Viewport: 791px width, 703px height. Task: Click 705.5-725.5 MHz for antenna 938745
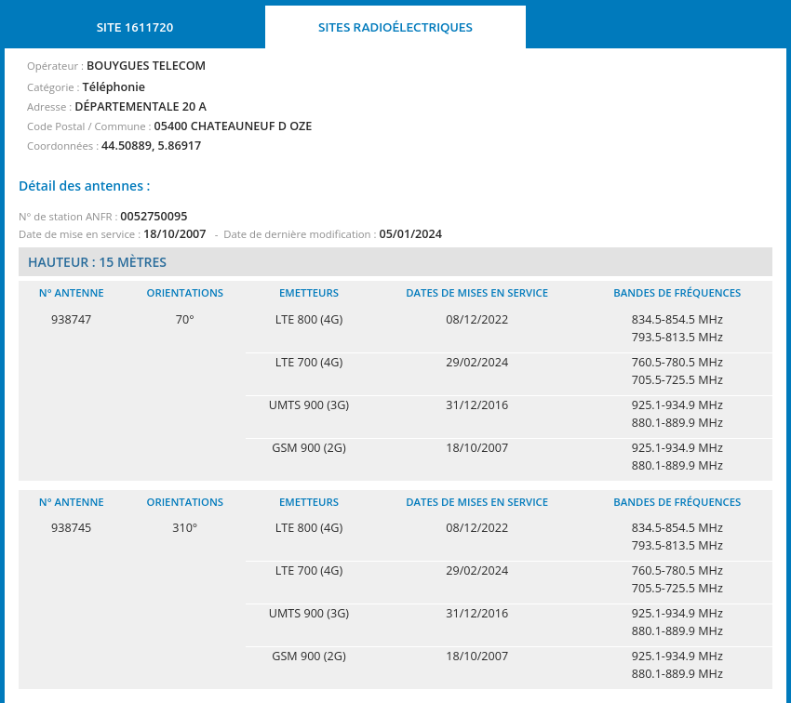click(677, 589)
